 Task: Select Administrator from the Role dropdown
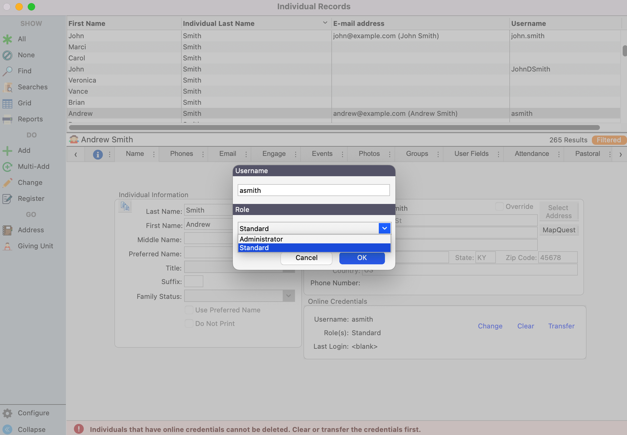[x=261, y=239]
